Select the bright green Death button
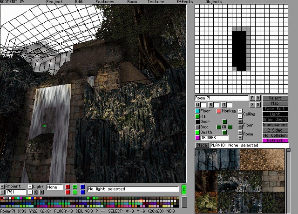Image resolution: width=298 pixels, height=214 pixels. [197, 133]
